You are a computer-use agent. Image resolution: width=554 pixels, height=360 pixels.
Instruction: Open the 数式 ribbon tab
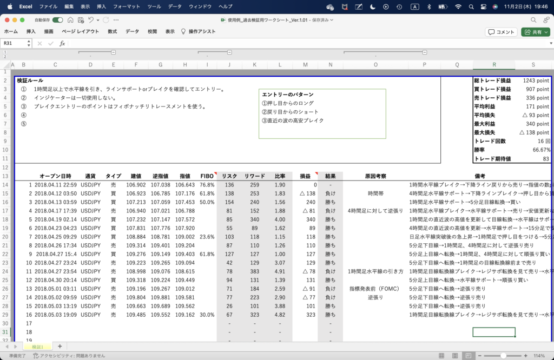click(x=112, y=32)
